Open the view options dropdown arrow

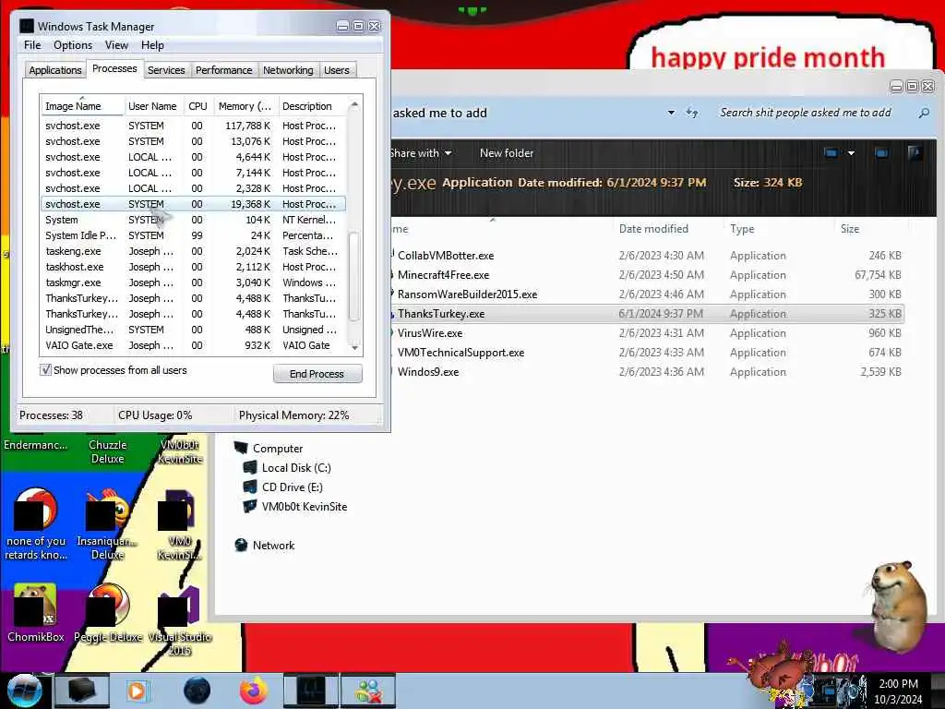851,153
